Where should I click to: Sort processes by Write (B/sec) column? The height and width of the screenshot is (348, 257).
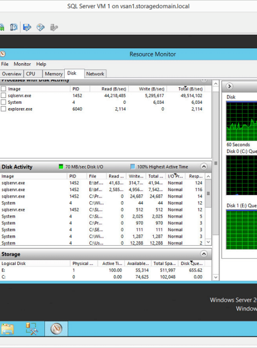(x=148, y=89)
